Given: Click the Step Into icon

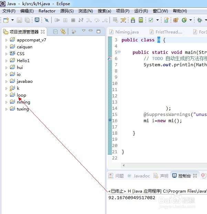Looking at the screenshot, I should point(89,20).
